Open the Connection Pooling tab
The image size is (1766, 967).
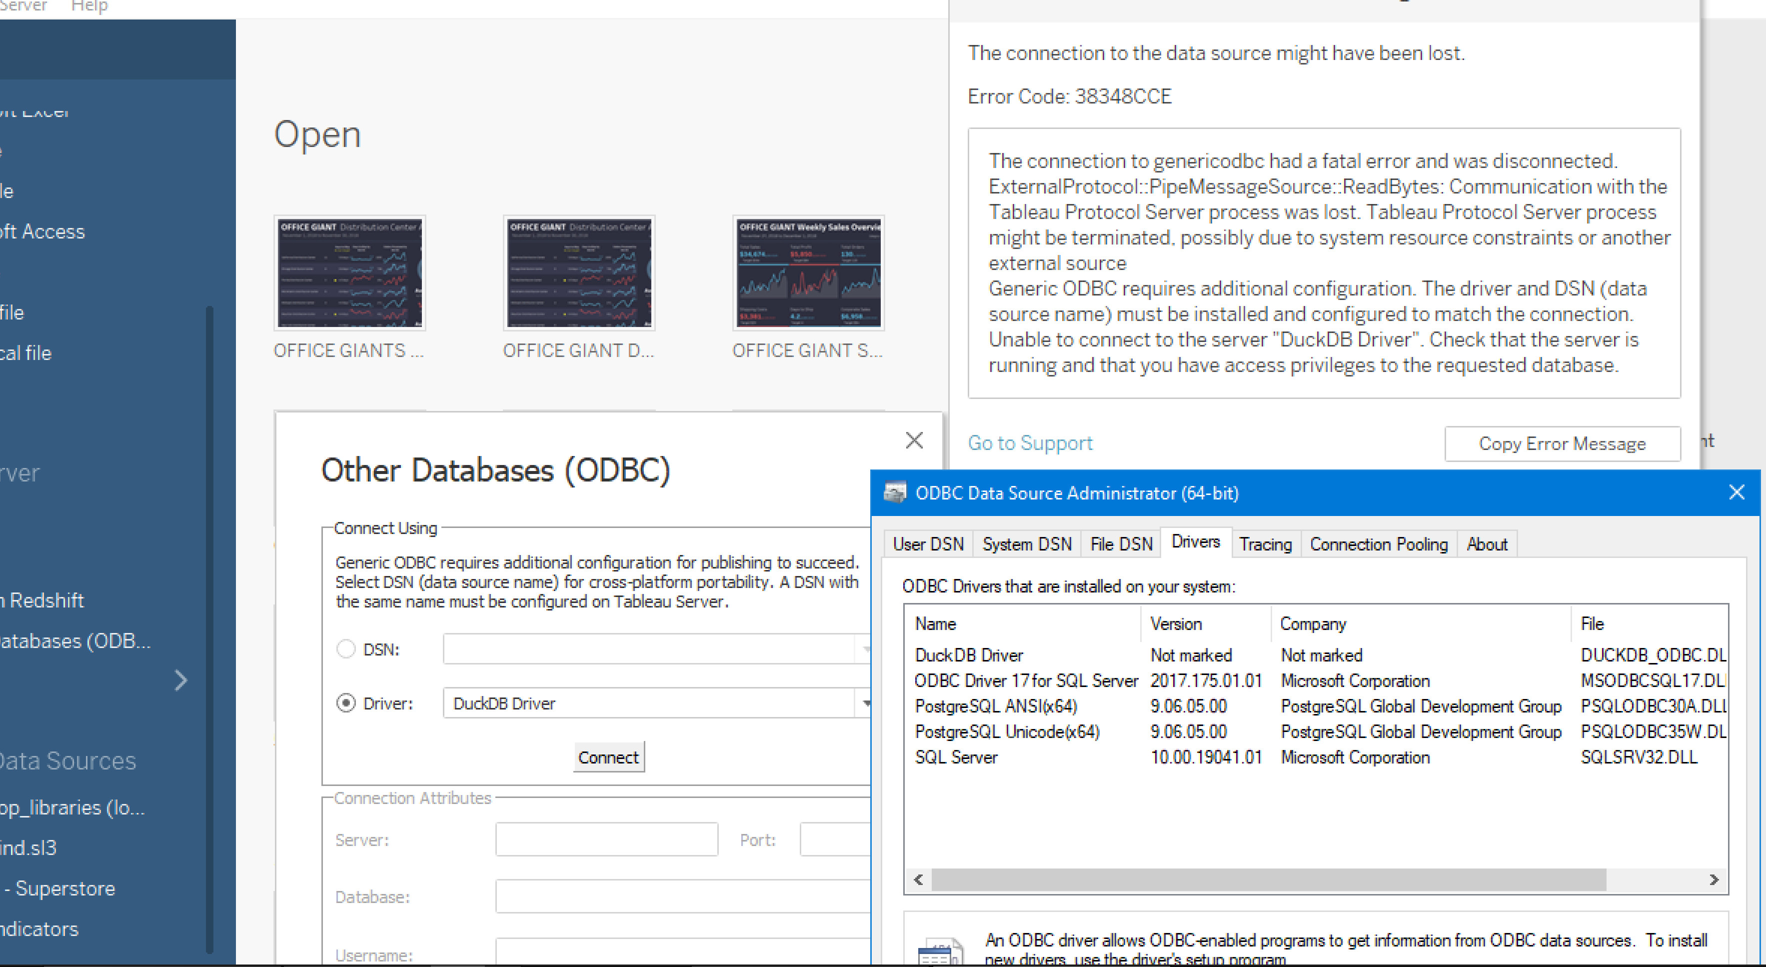1378,544
